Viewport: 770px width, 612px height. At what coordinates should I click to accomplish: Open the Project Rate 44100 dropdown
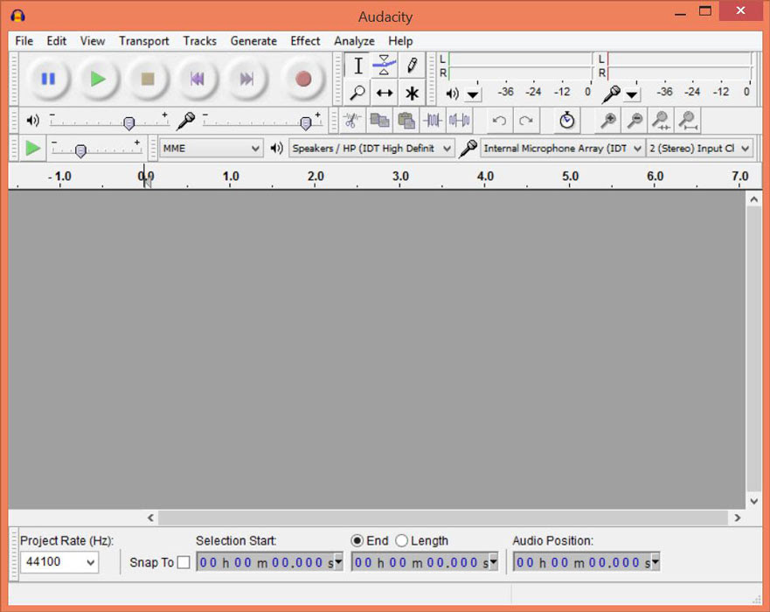[59, 562]
